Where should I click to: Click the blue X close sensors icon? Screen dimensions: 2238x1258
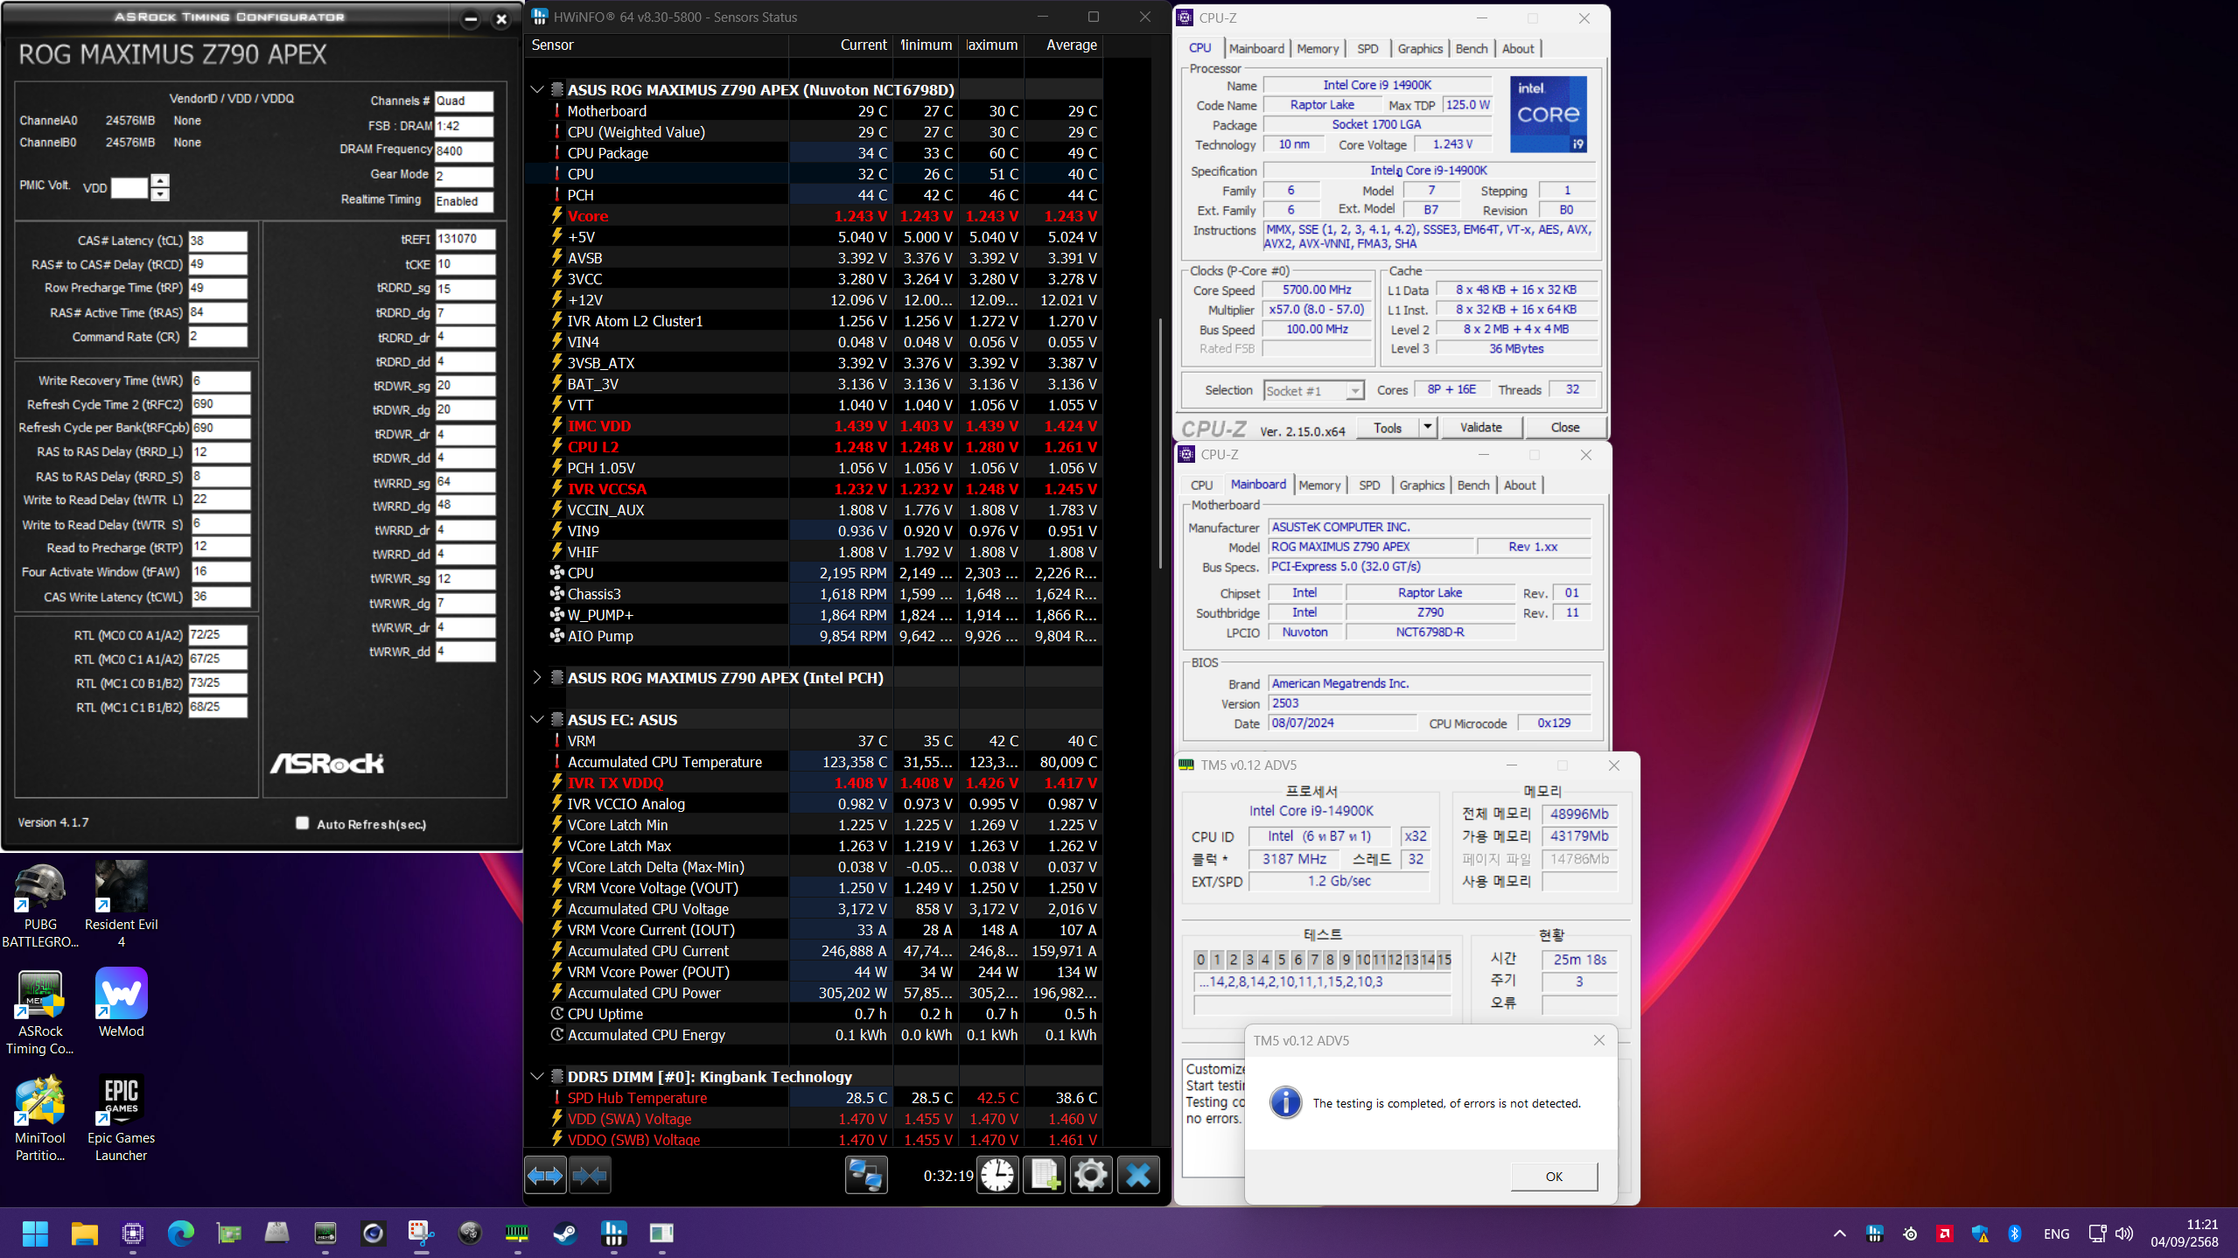pos(1138,1176)
